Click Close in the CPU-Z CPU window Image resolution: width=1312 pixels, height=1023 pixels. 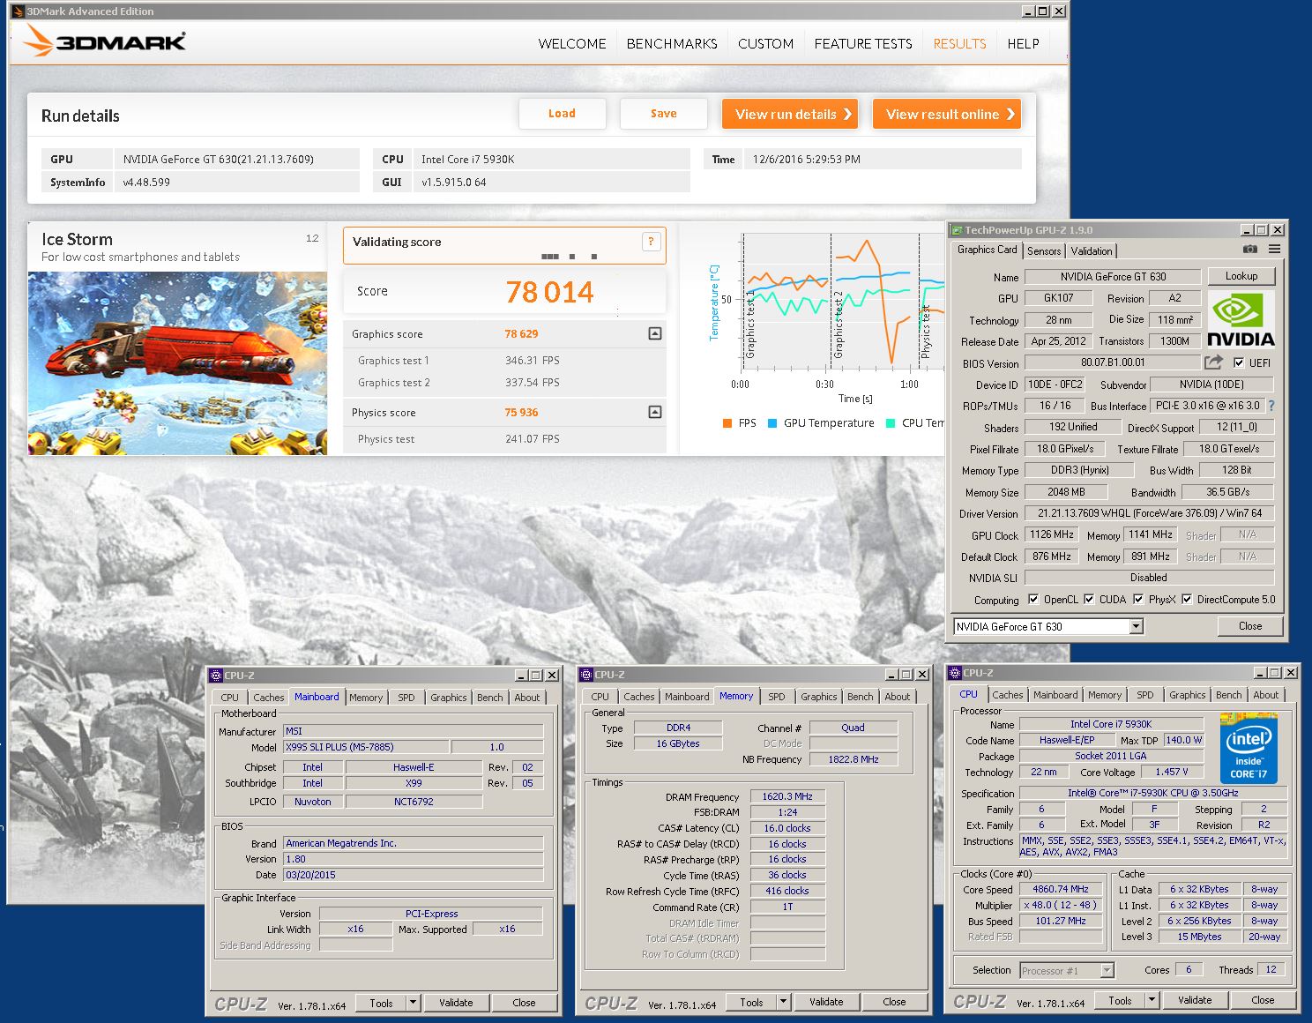(1263, 1000)
